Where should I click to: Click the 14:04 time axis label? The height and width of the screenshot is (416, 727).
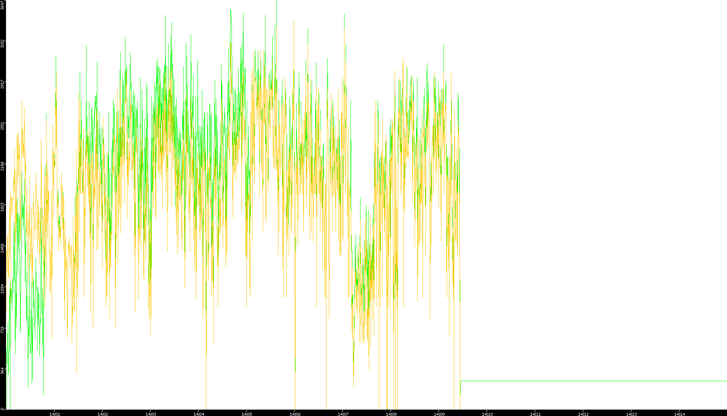coord(199,414)
